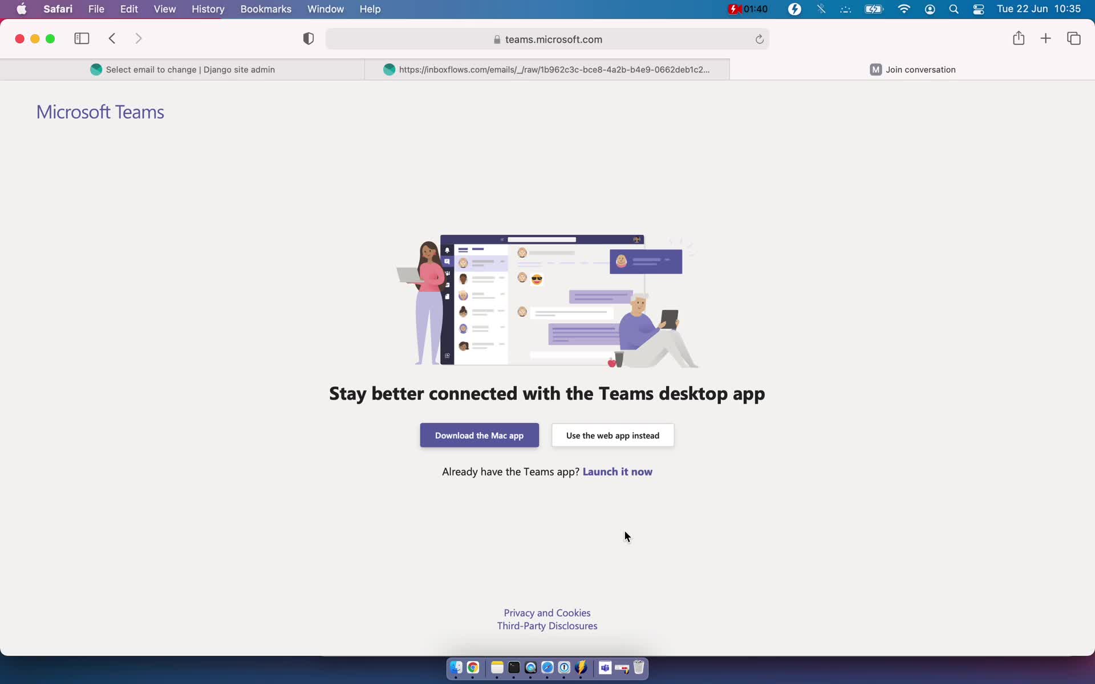Click the battery status icon in menu bar

tap(874, 9)
